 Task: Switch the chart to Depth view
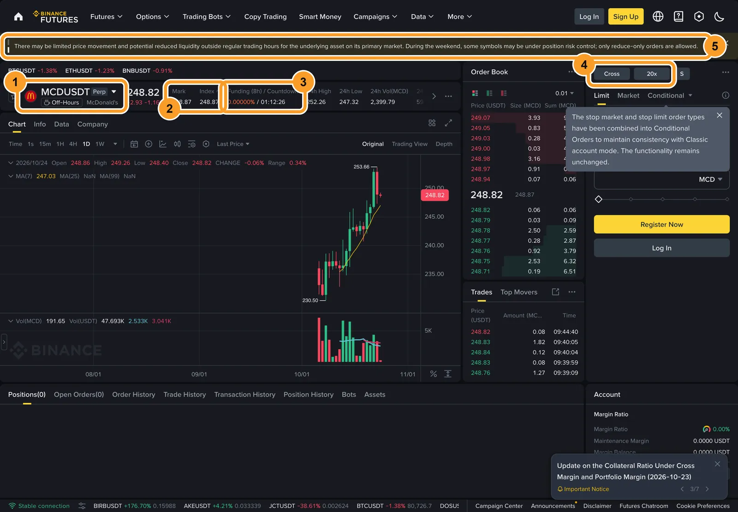(444, 144)
